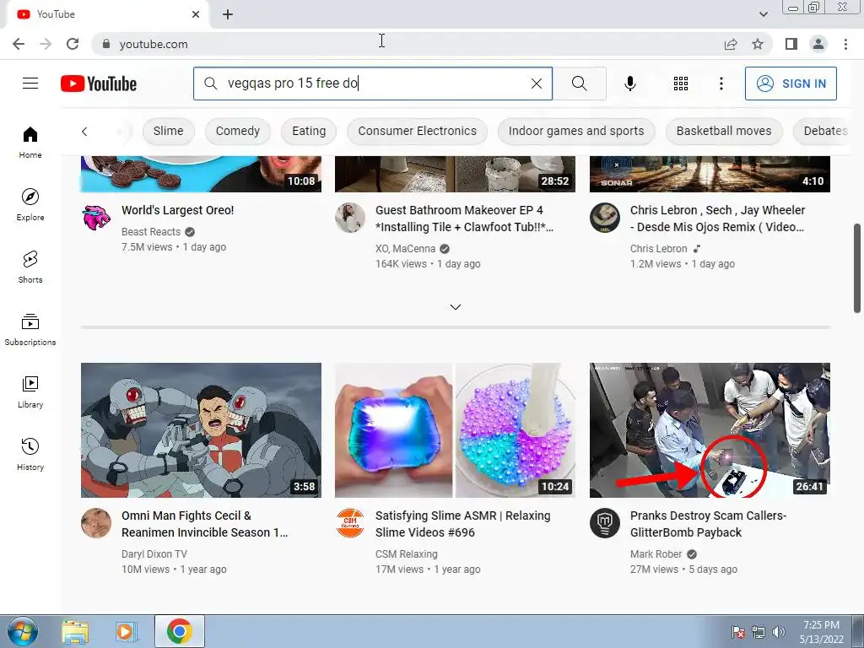Reload the page with refresh icon
Screen dimensions: 864x648
[x=73, y=44]
